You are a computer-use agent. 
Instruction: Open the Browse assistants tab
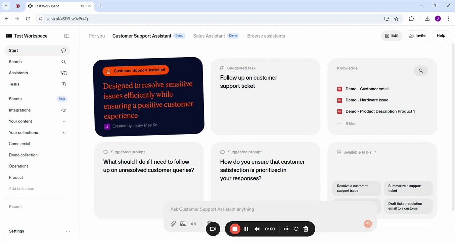coord(266,36)
